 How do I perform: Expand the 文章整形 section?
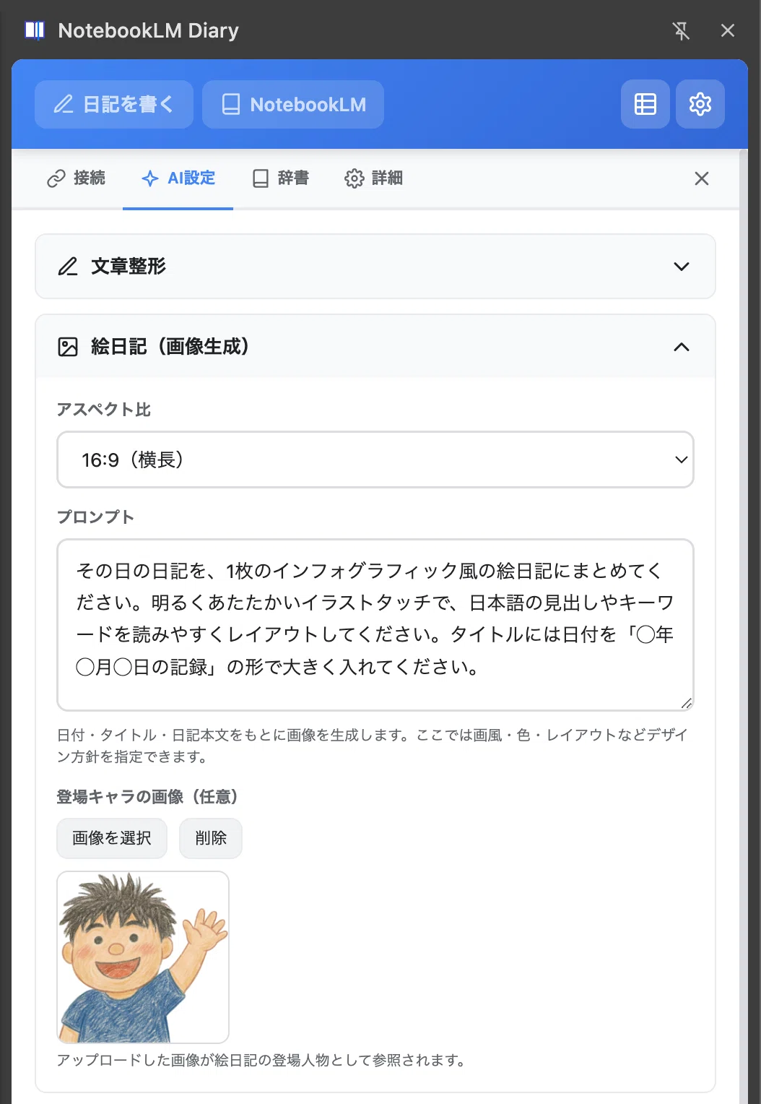pyautogui.click(x=375, y=267)
